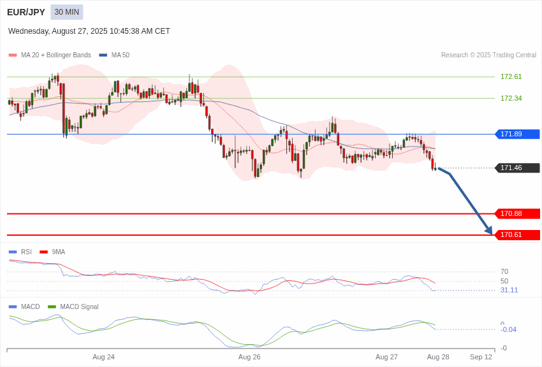The image size is (542, 367).
Task: Click the 170.88 red support tag
Action: [518, 213]
